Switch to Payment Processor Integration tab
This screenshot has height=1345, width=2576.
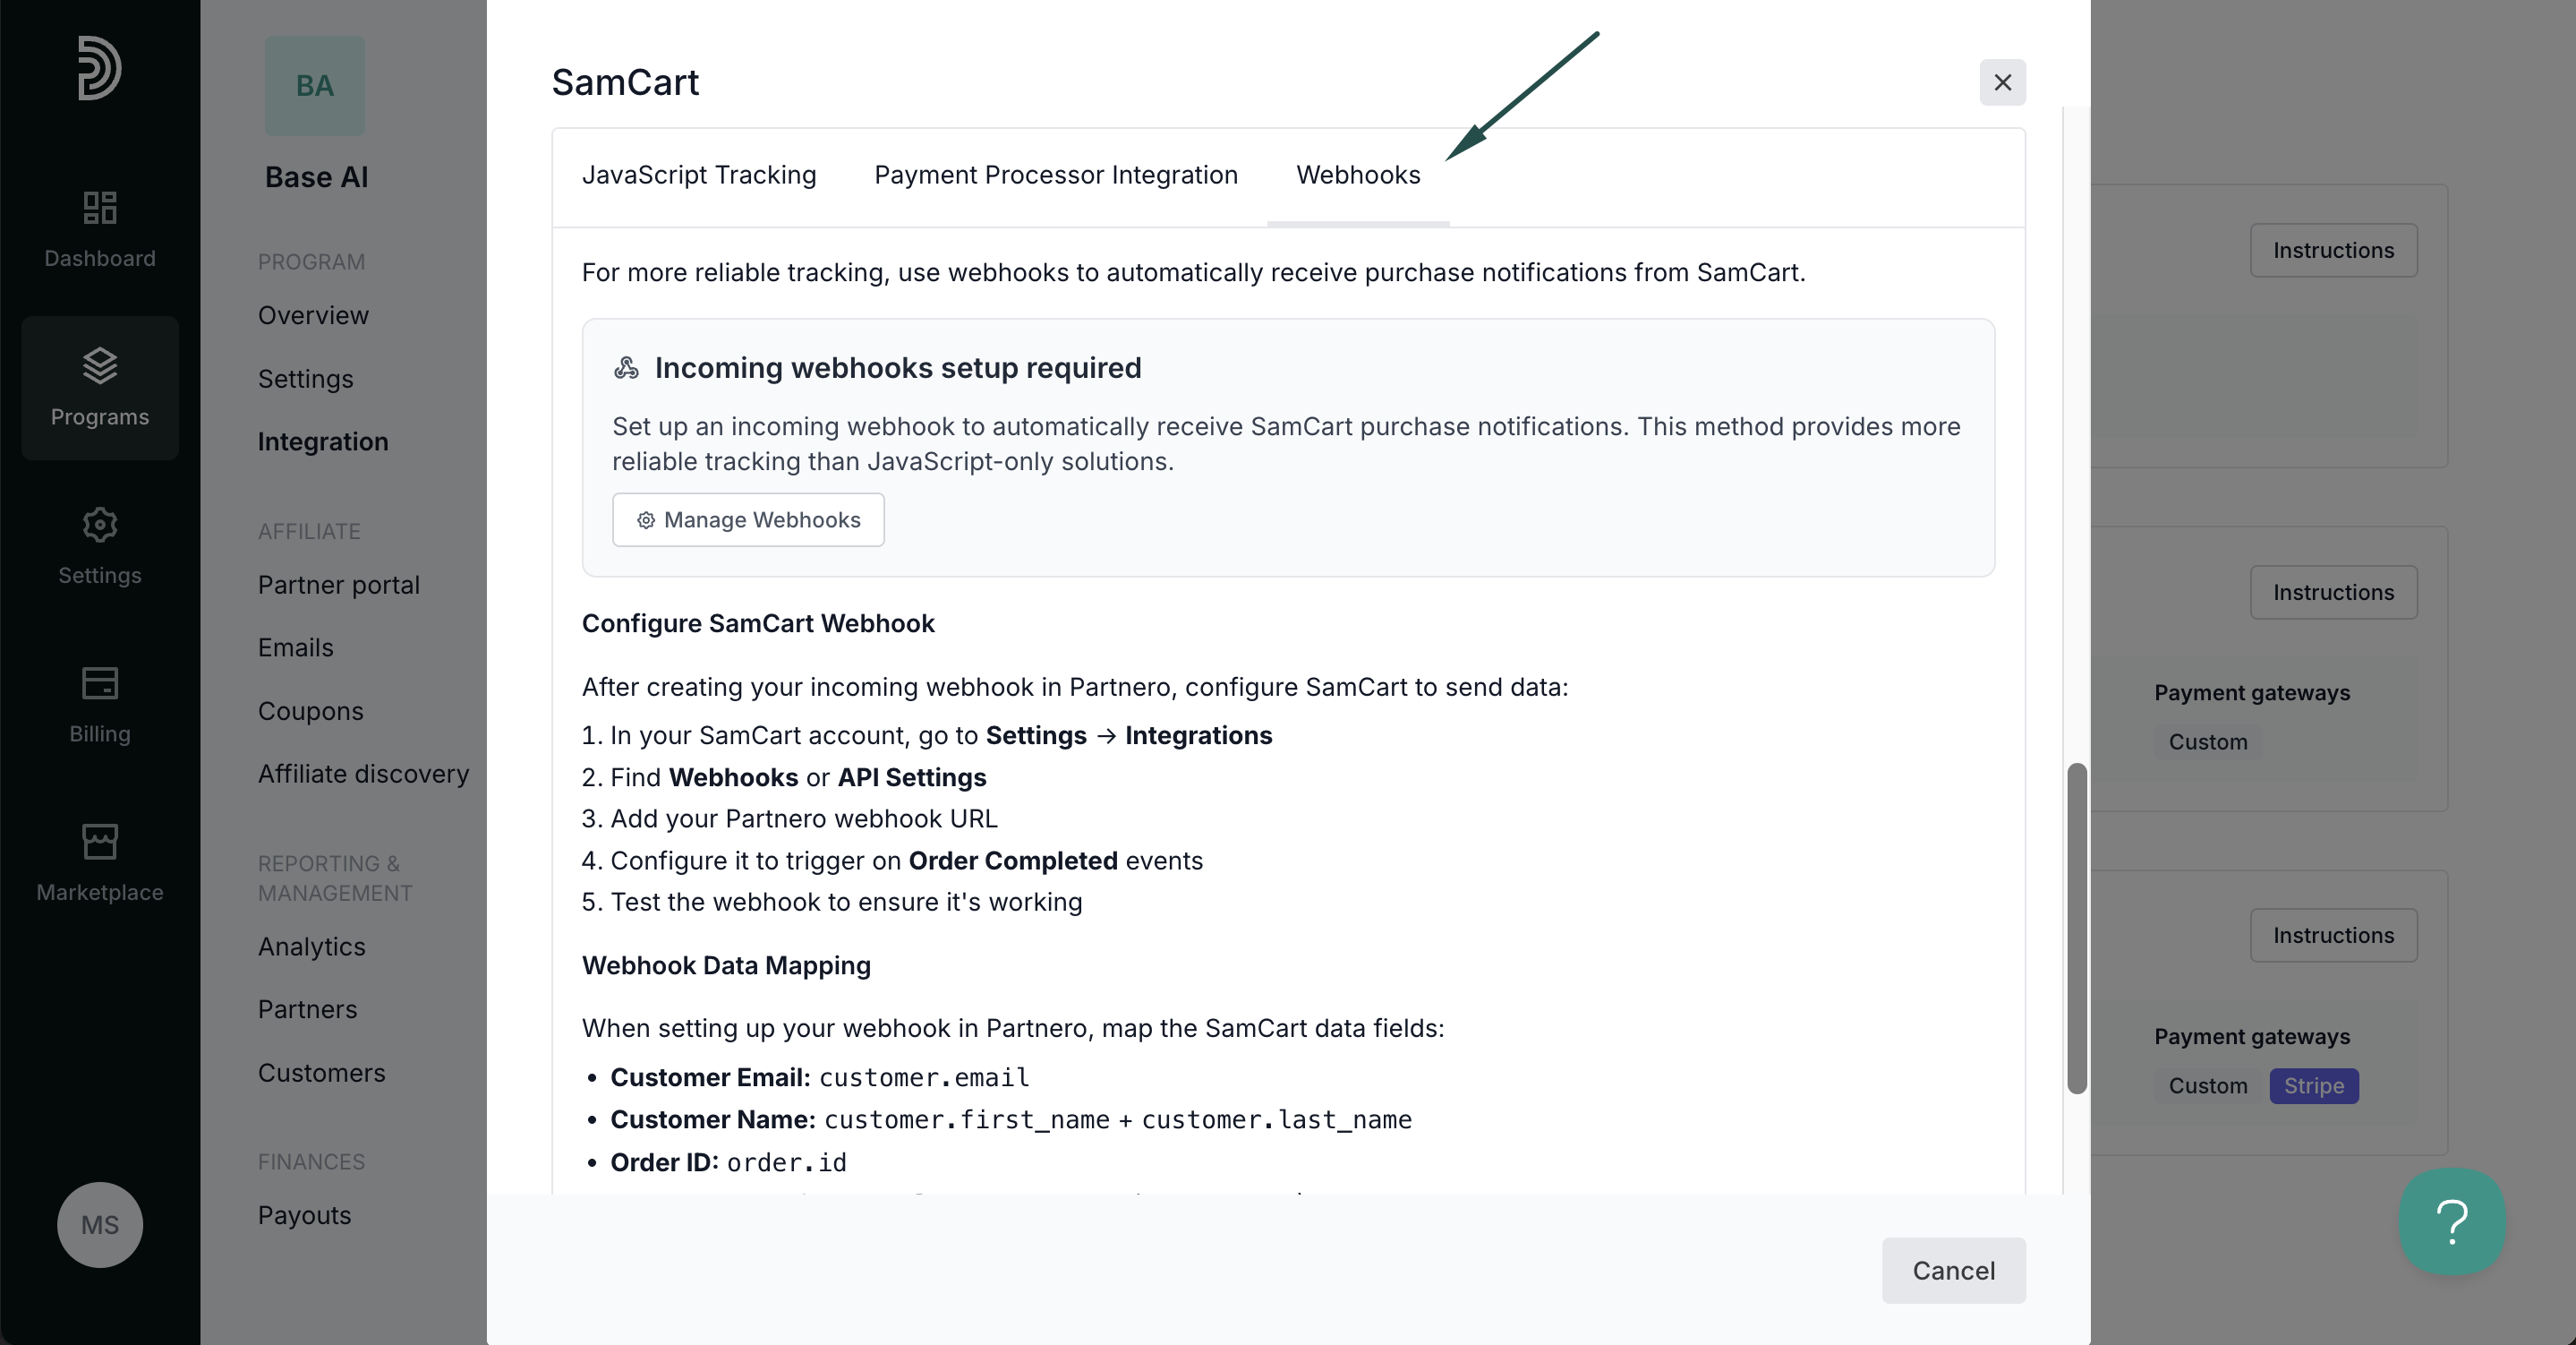coord(1056,176)
